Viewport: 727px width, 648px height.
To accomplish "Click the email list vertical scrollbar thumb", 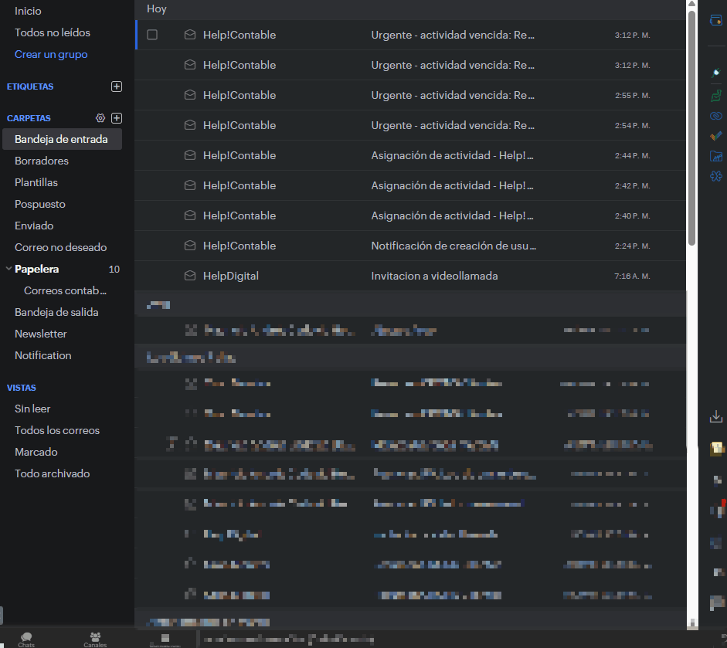I will 691,127.
